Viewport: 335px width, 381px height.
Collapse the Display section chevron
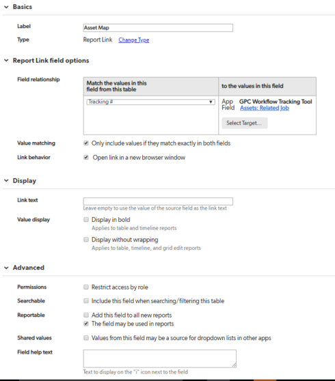6,180
